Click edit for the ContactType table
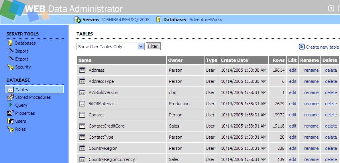The height and width of the screenshot is (163, 340). (x=293, y=137)
